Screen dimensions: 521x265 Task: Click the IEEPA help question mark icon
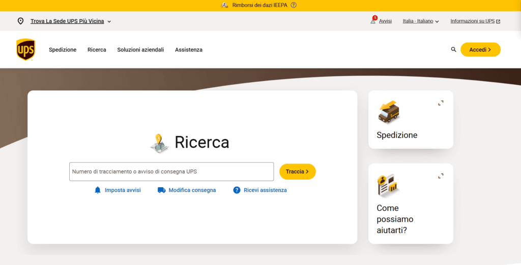(x=294, y=5)
